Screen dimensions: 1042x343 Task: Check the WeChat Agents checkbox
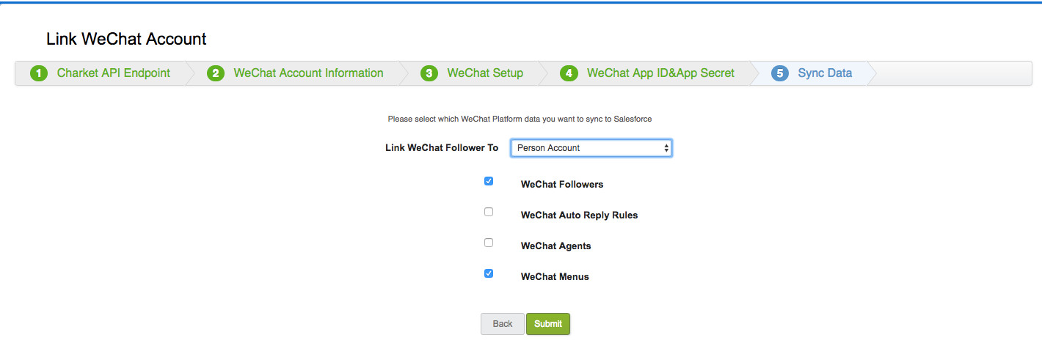[489, 243]
